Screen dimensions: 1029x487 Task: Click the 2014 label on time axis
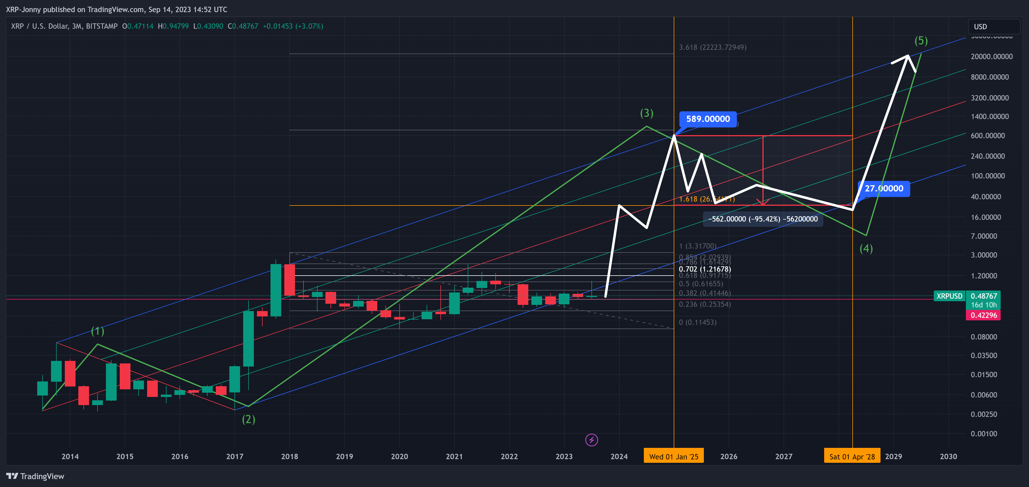click(70, 456)
